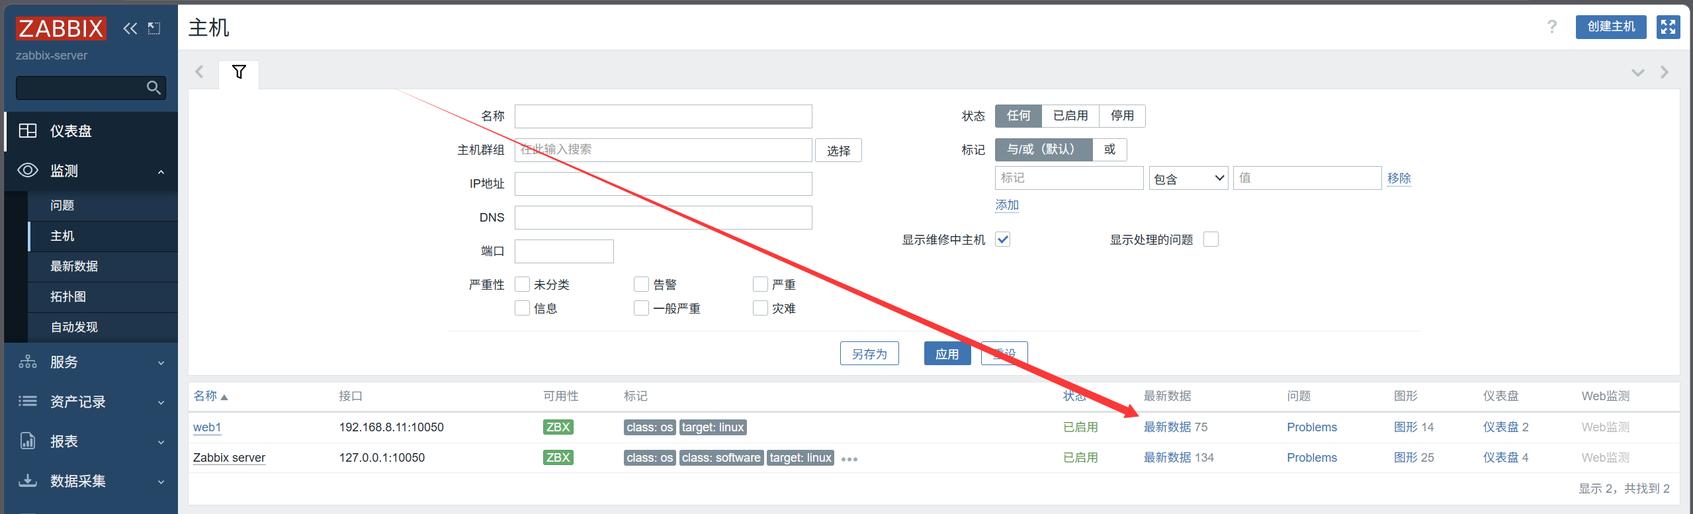
Task: Click the 创建主机 button
Action: coord(1611,27)
